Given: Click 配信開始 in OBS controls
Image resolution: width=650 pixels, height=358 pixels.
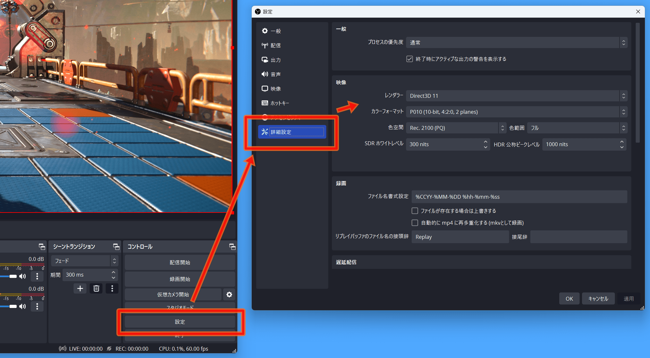Looking at the screenshot, I should [180, 262].
